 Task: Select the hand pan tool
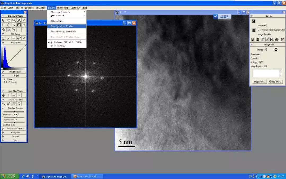tap(8, 20)
